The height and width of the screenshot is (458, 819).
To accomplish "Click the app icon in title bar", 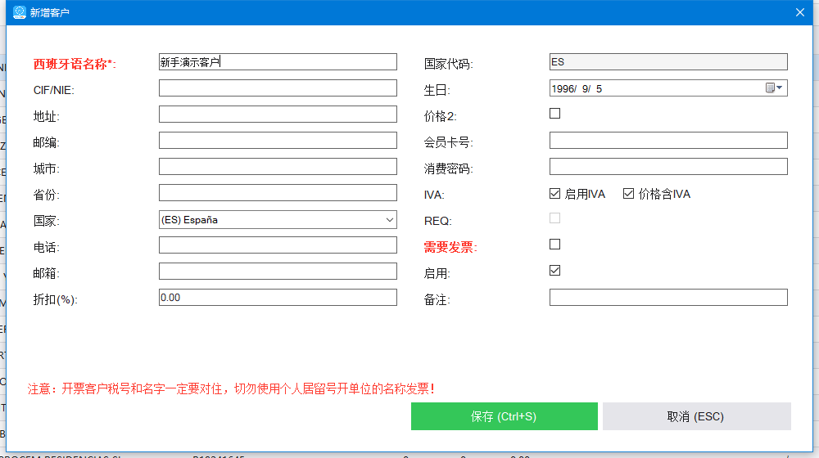I will (20, 12).
